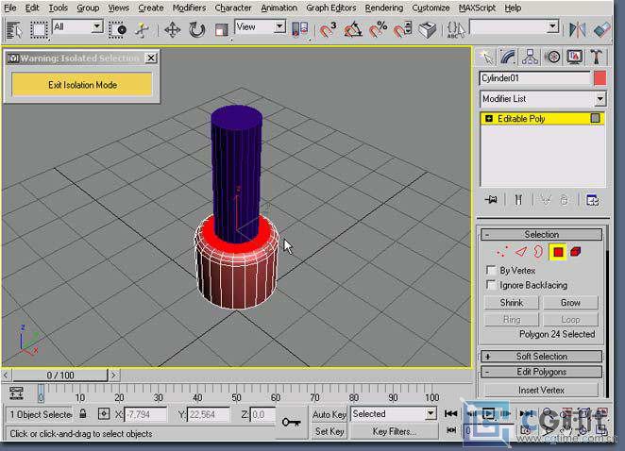
Task: Select Vertex sub-object level icon
Action: pos(502,252)
